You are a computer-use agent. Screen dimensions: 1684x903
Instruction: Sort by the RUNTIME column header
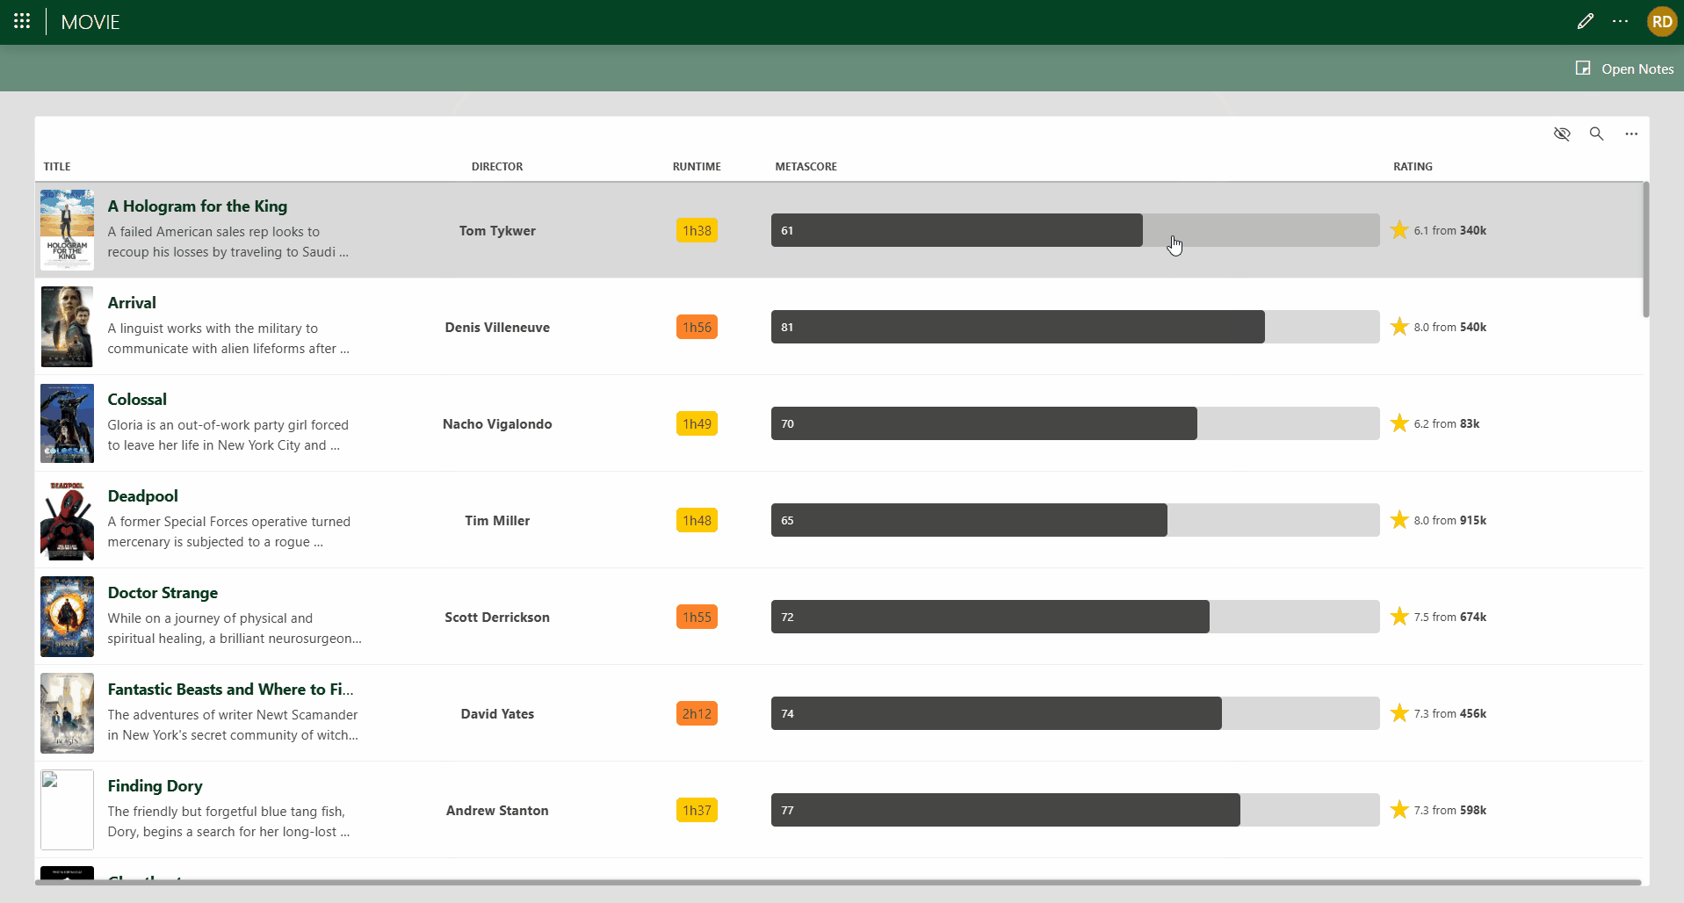(697, 166)
